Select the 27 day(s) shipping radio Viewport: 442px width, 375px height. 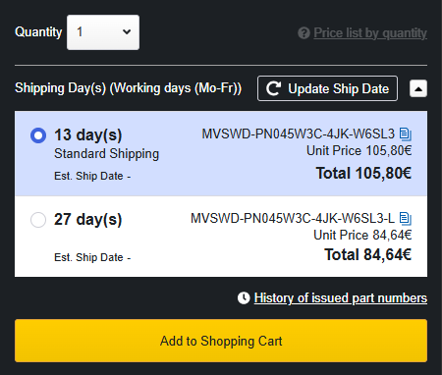pyautogui.click(x=38, y=219)
